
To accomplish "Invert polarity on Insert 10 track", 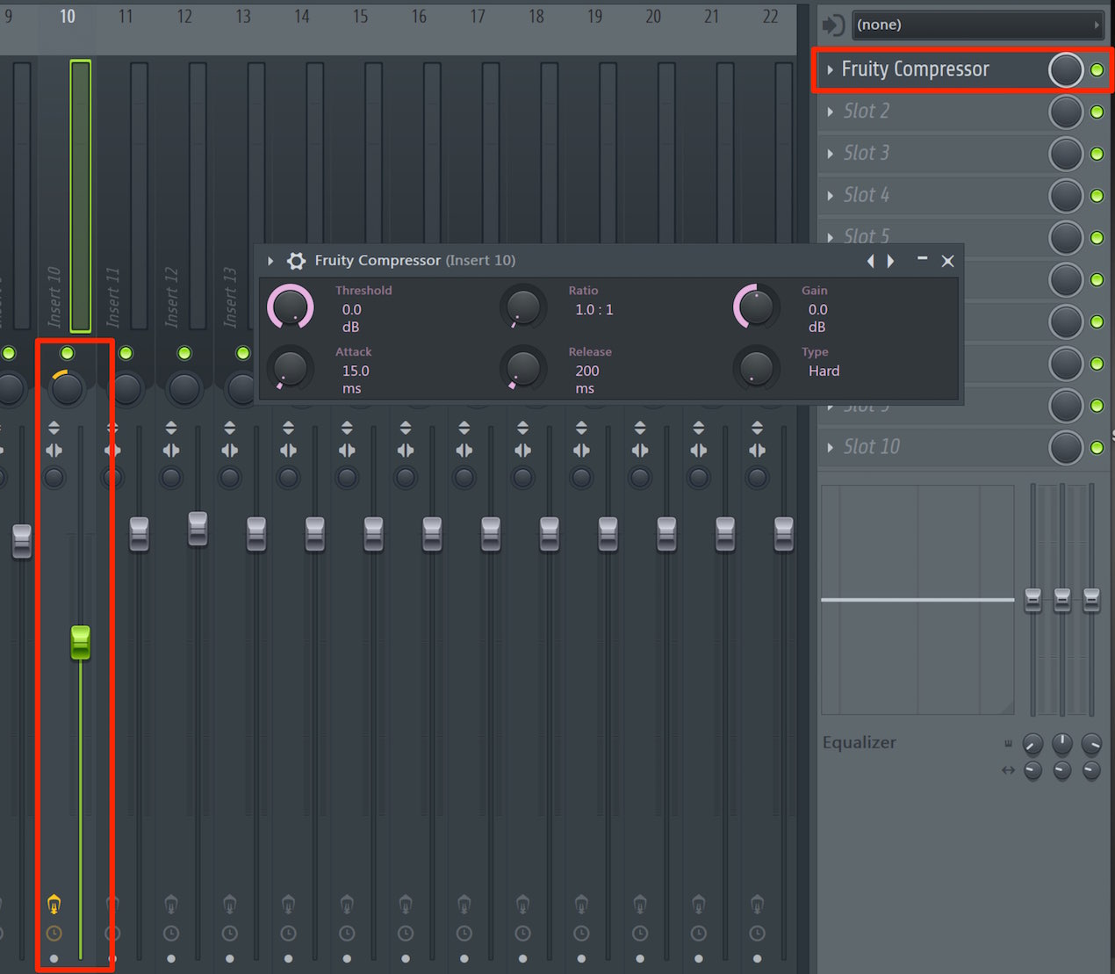I will 54,428.
